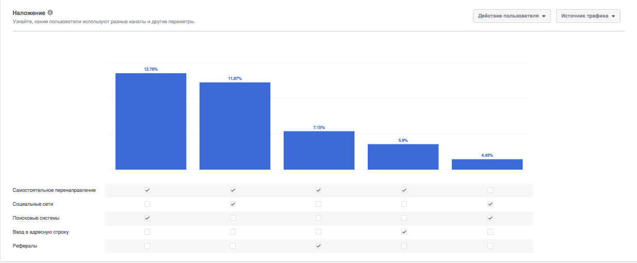Uncheck Социальные сети in second column
The image size is (637, 263).
(x=233, y=204)
